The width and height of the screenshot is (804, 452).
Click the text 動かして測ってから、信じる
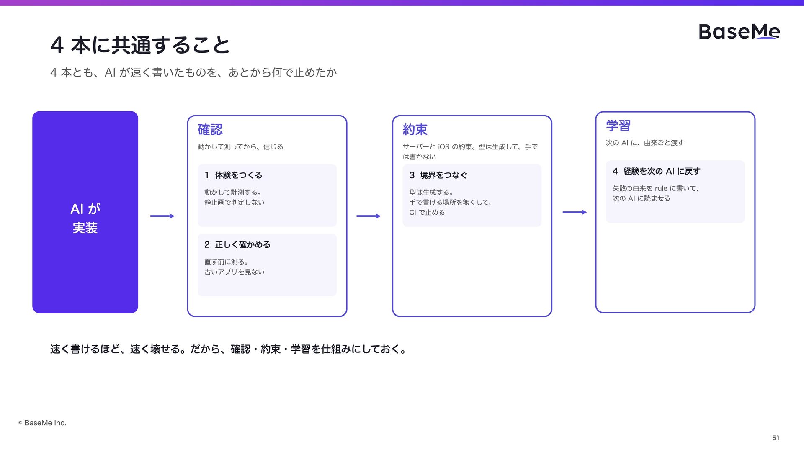[x=240, y=147]
